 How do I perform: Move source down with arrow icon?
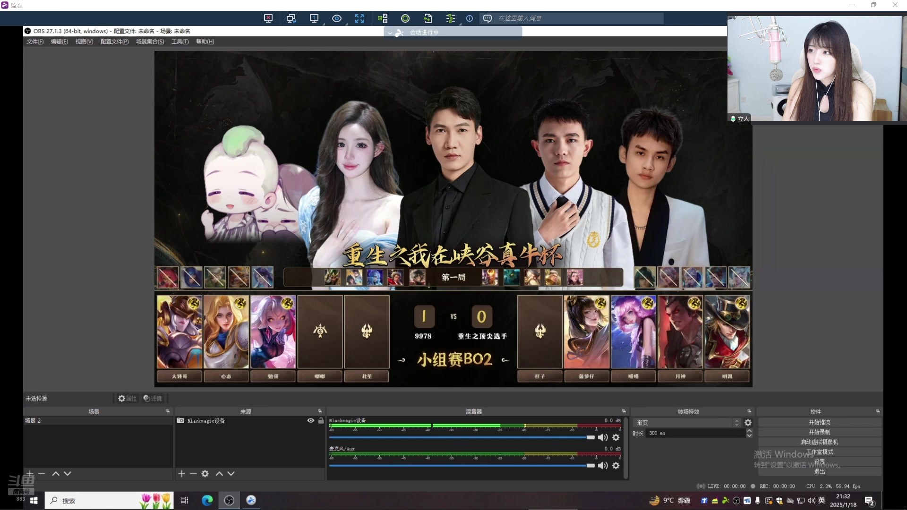click(231, 474)
